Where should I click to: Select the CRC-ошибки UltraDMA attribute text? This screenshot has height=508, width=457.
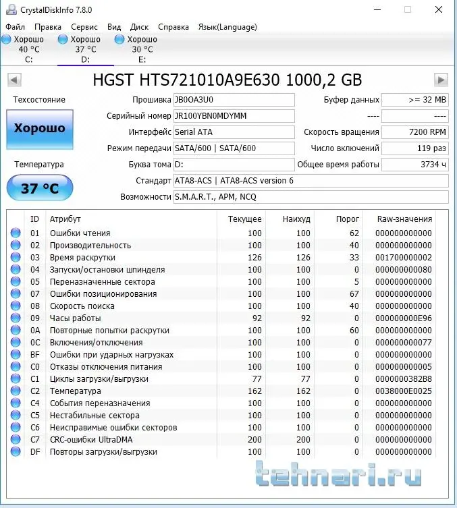pos(91,440)
